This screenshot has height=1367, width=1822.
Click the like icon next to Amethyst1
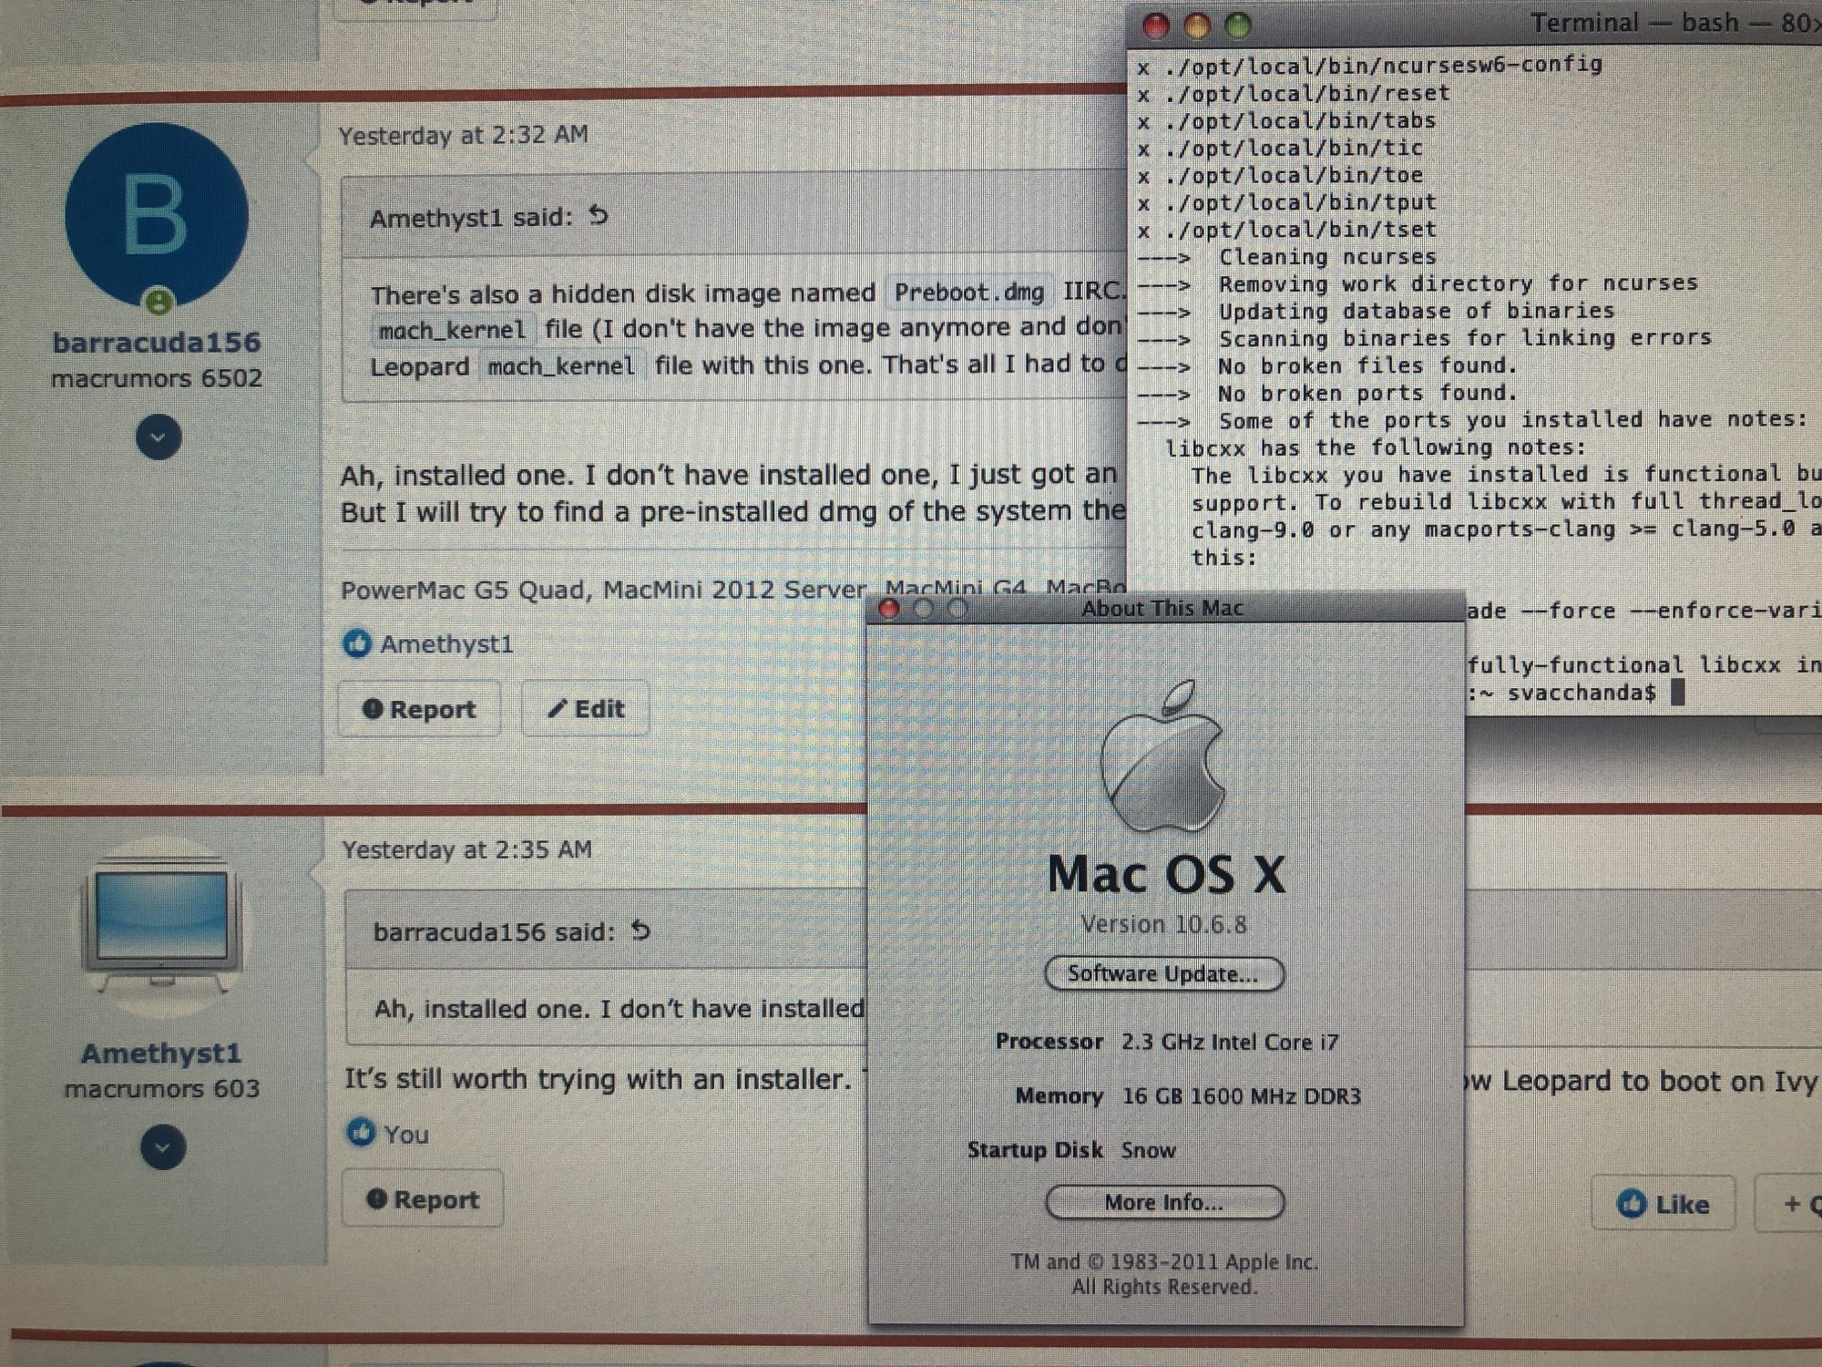point(356,643)
